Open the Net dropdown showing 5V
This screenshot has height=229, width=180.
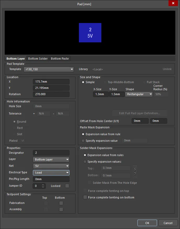click(x=51, y=166)
